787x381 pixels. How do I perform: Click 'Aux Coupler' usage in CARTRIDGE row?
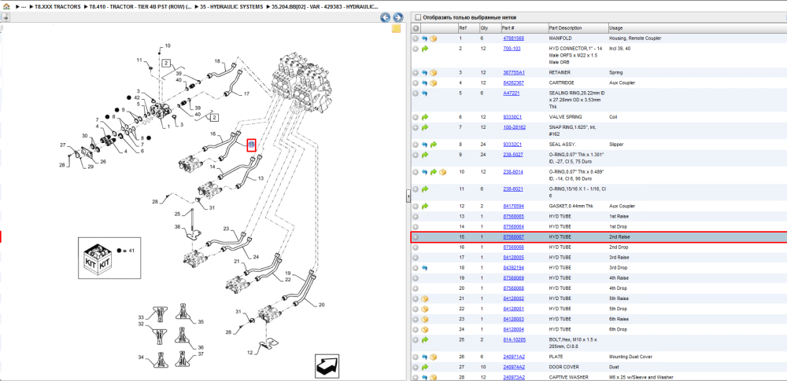(620, 83)
